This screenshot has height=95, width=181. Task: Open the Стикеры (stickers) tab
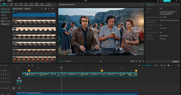tap(21, 4)
